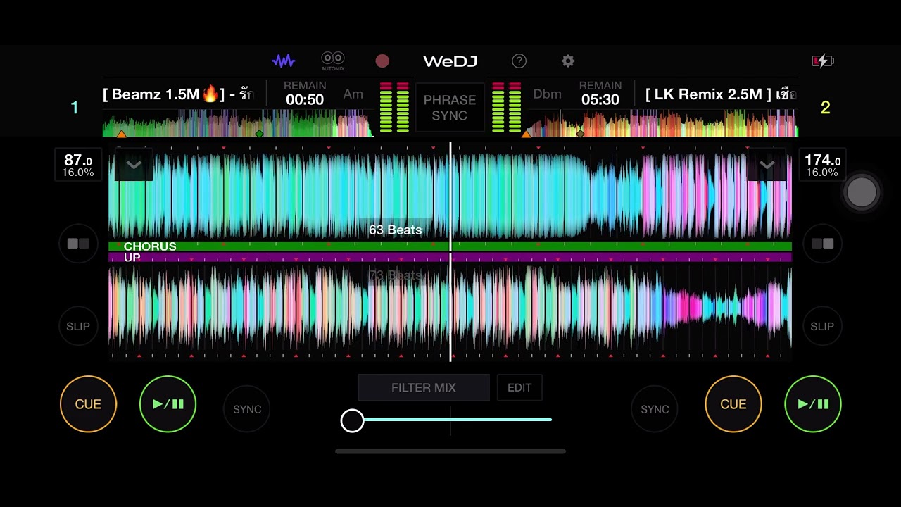Tap the Dbm key label on deck 2

pos(547,94)
